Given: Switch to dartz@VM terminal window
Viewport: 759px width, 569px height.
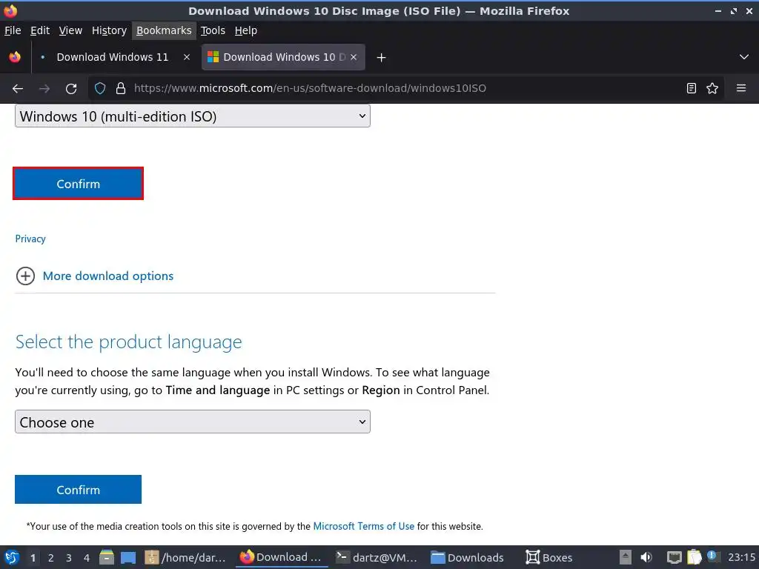Looking at the screenshot, I should (x=377, y=557).
